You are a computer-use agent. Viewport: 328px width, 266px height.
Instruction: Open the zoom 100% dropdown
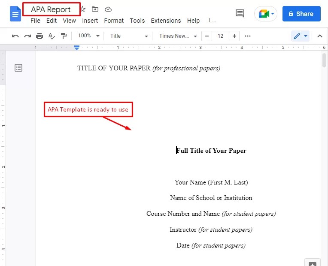pyautogui.click(x=88, y=36)
